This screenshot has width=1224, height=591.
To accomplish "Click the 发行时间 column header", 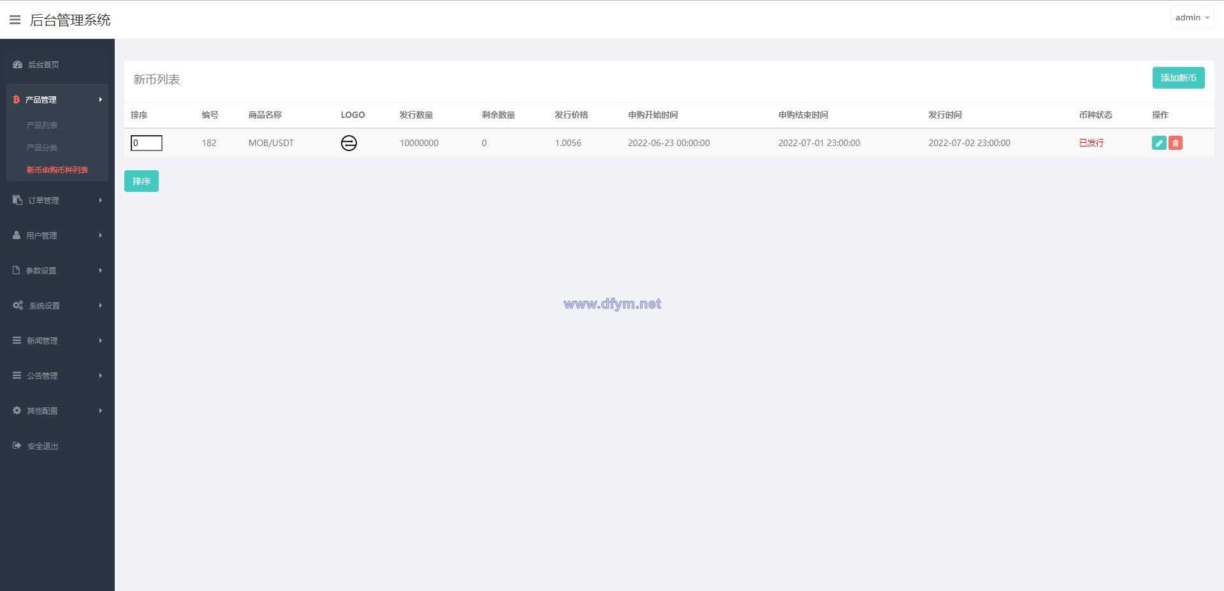I will click(x=945, y=115).
